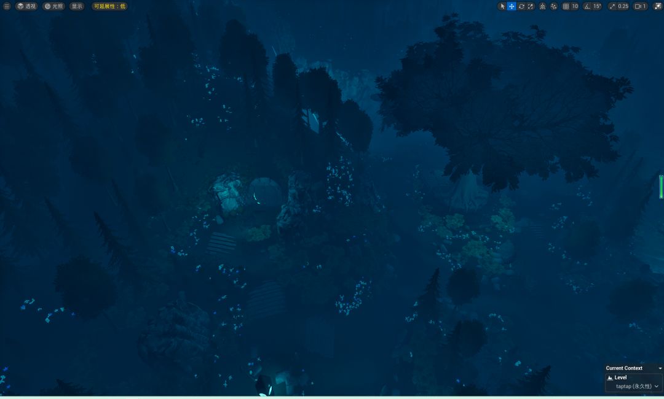Switch to the scale gizmo tool
Image resolution: width=664 pixels, height=399 pixels.
(530, 6)
